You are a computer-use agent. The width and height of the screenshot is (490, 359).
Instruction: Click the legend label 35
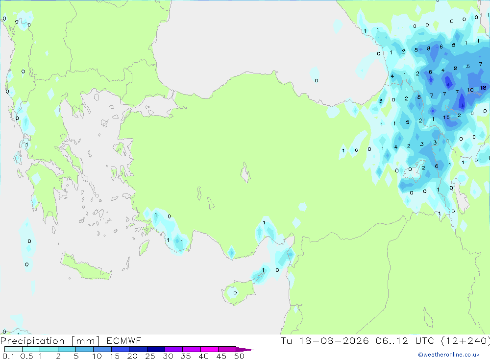(186, 356)
